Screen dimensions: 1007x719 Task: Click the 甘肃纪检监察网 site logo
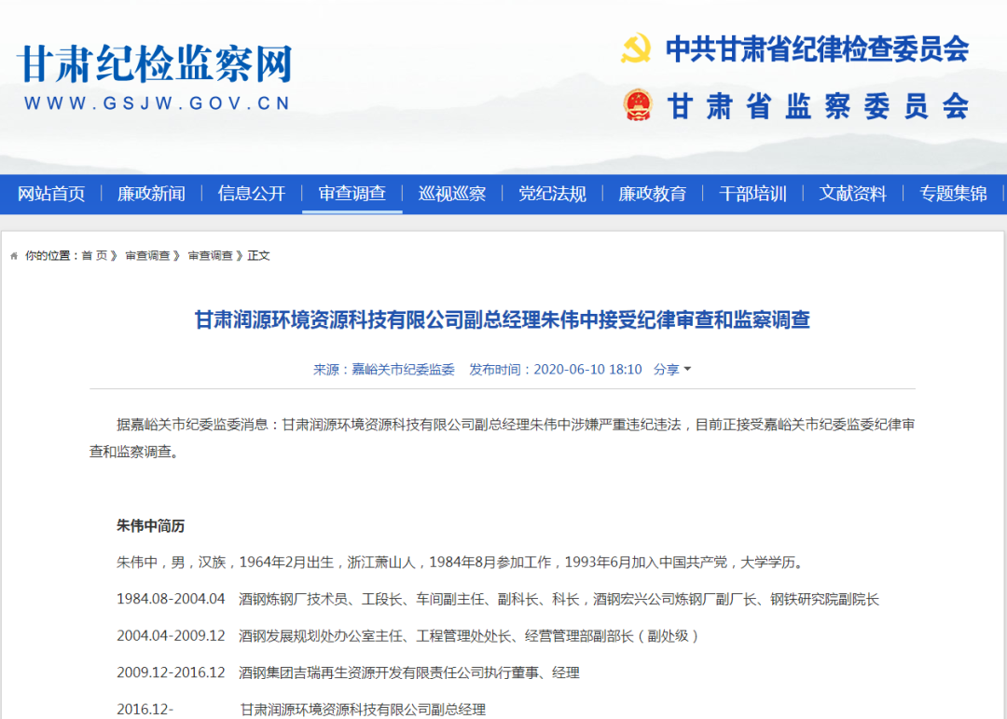tap(155, 64)
